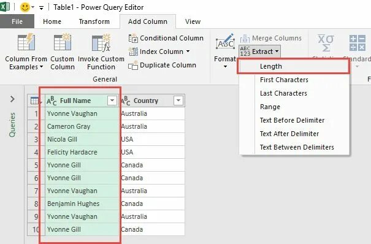Click the Excel logo icon in title bar
This screenshot has width=371, height=244.
click(5, 6)
